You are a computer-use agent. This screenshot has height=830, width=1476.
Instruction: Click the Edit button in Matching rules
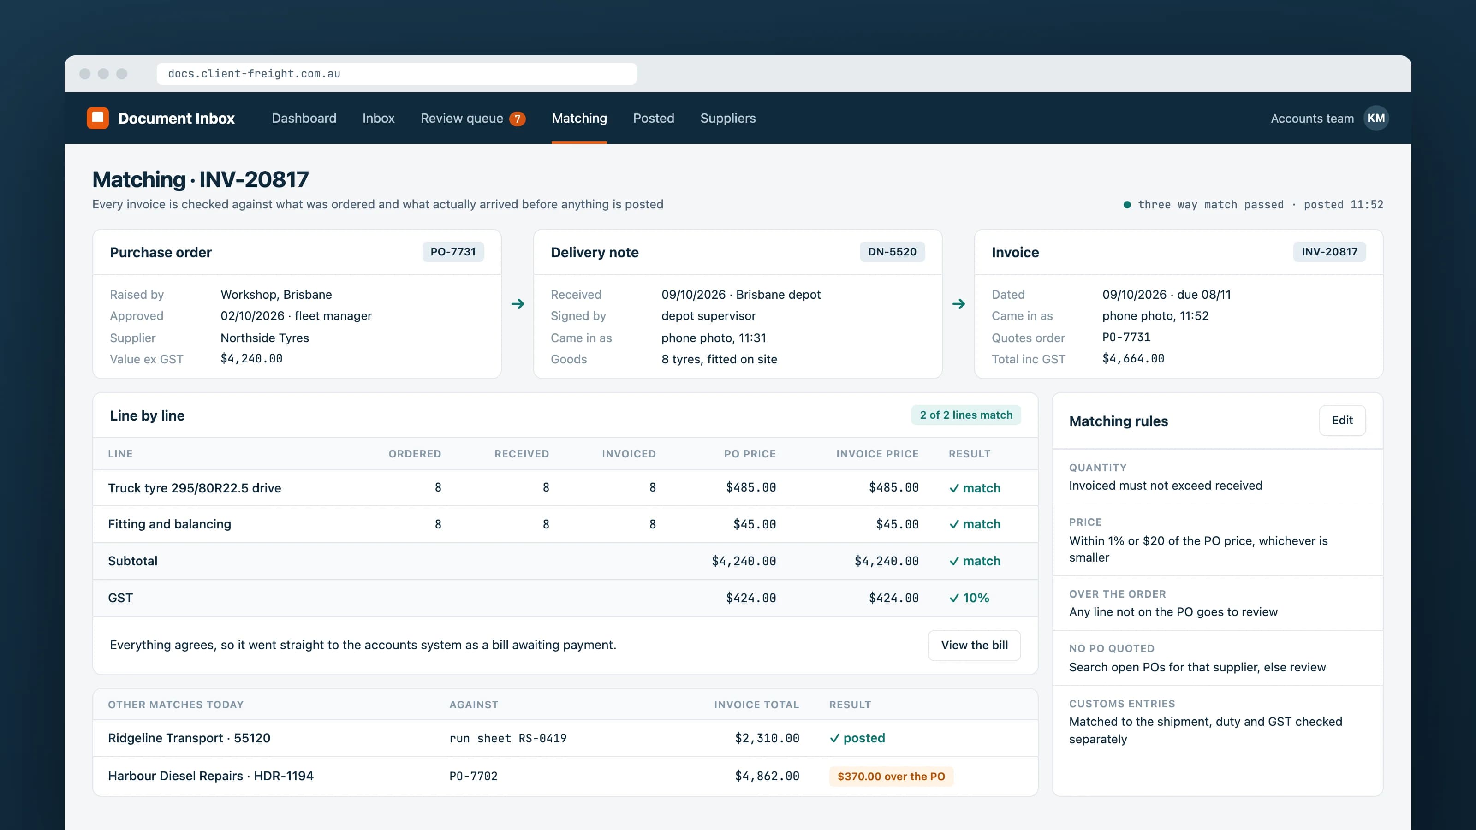point(1342,421)
